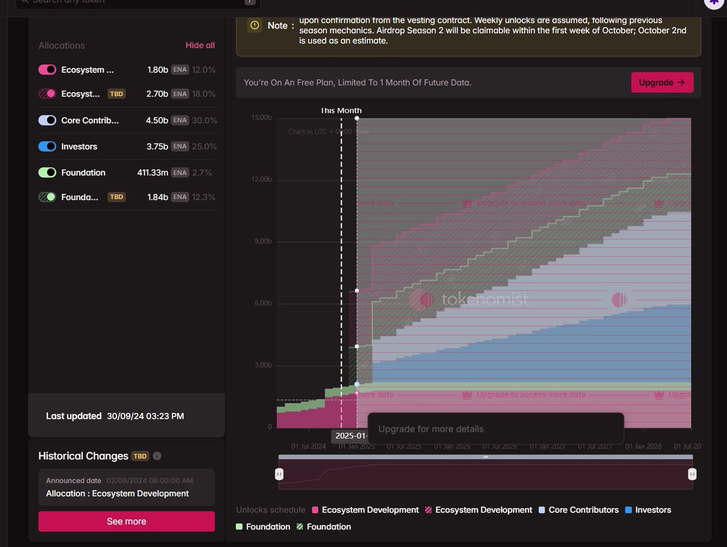Click the "This Month" chart marker label
Viewport: 727px width, 547px height.
point(341,110)
